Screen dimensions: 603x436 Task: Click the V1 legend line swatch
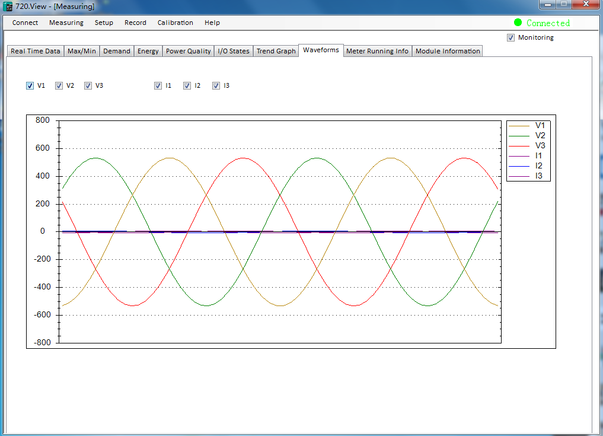(x=519, y=126)
